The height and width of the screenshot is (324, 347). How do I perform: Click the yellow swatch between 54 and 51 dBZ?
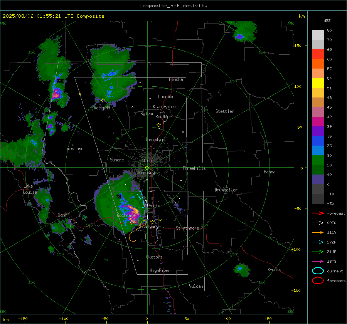[318, 83]
